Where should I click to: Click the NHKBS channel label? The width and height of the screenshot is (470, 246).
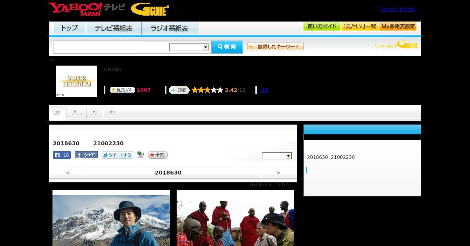pyautogui.click(x=112, y=70)
